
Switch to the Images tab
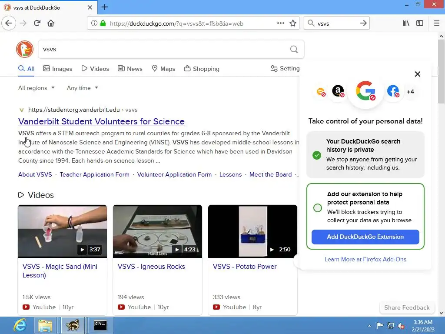(58, 69)
